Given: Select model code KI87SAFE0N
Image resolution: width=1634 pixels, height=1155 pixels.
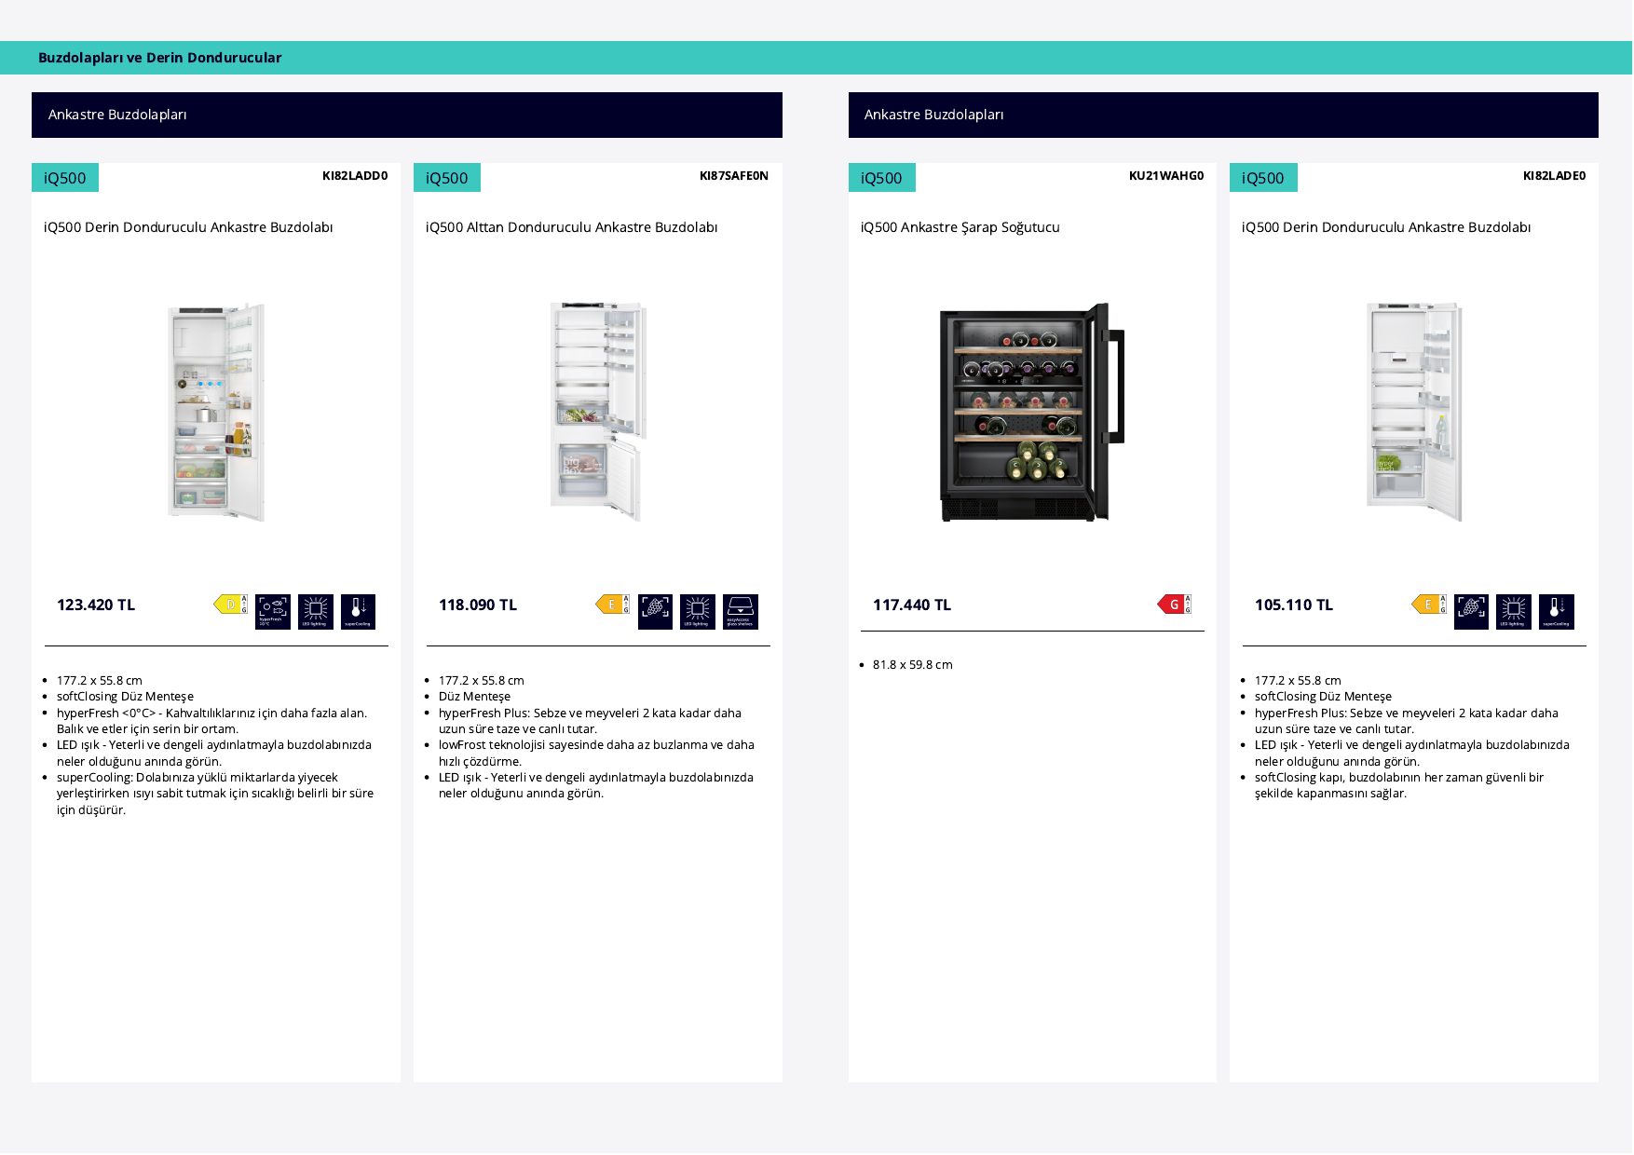Looking at the screenshot, I should 734,176.
